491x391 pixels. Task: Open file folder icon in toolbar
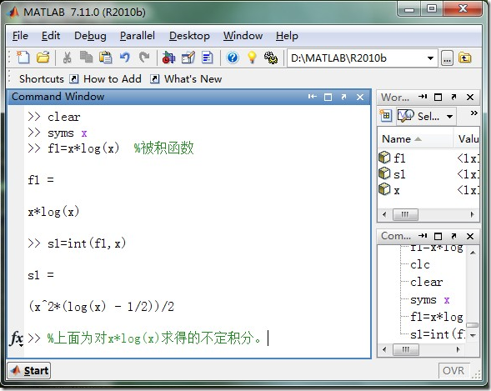click(43, 58)
